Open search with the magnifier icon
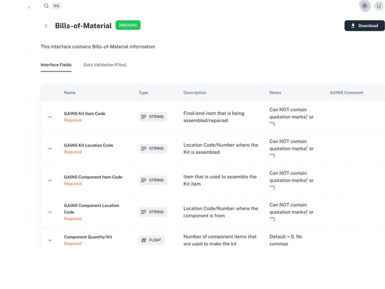Image resolution: width=385 pixels, height=289 pixels. click(x=46, y=6)
